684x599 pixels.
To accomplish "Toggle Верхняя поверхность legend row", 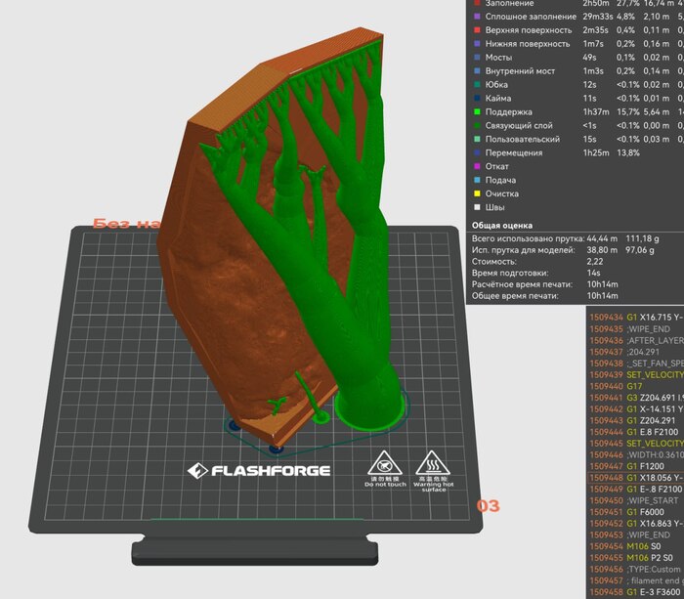I will coord(528,30).
